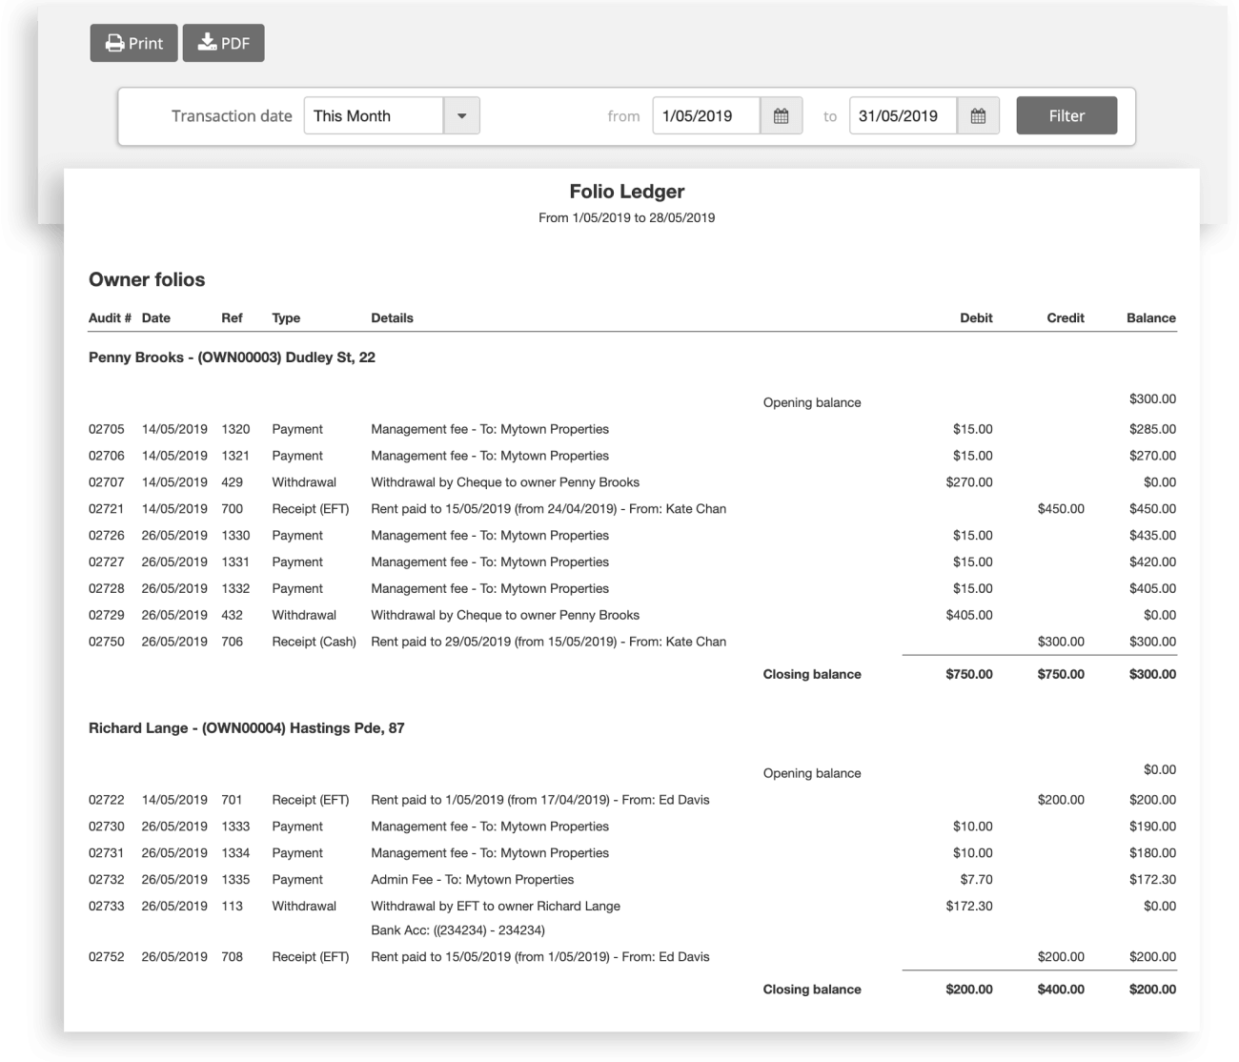Select Richard Lange folio heading
The width and height of the screenshot is (1239, 1062).
[246, 728]
